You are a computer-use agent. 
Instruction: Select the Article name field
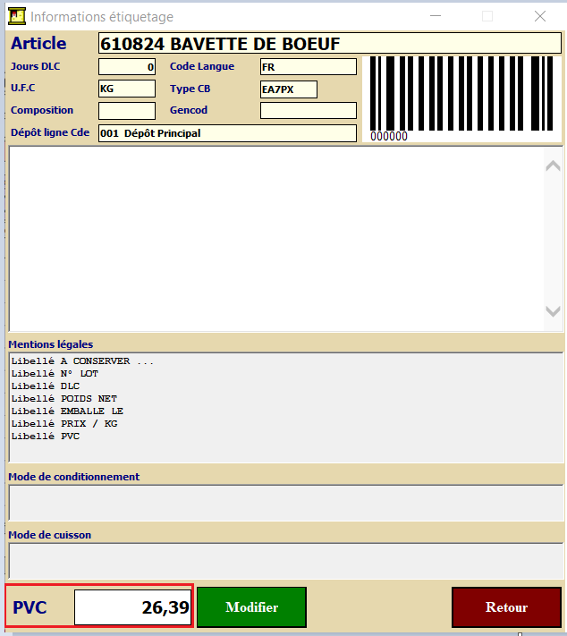tap(329, 44)
